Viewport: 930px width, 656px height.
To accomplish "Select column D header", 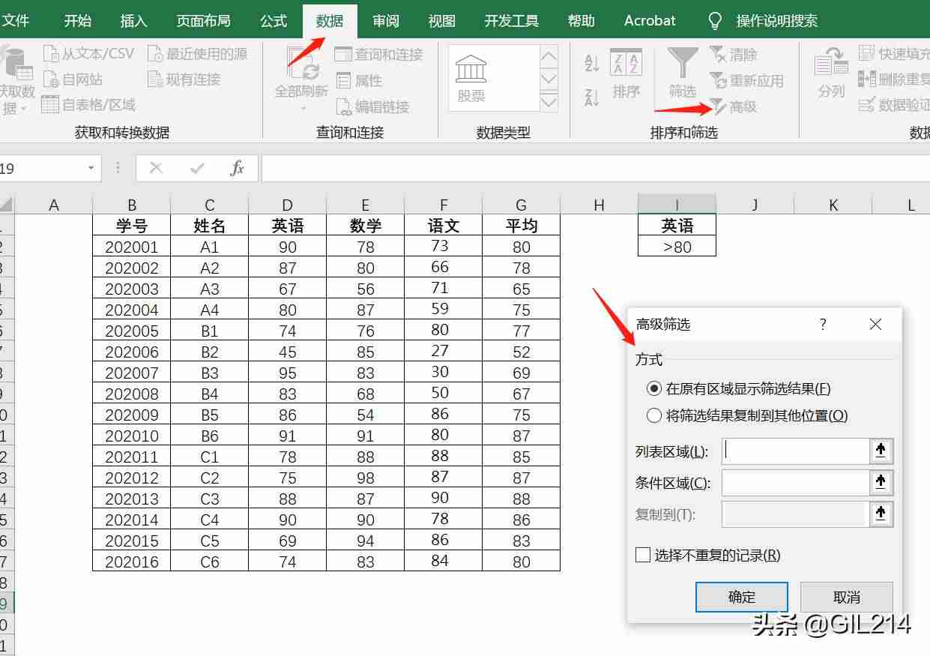I will coord(288,205).
